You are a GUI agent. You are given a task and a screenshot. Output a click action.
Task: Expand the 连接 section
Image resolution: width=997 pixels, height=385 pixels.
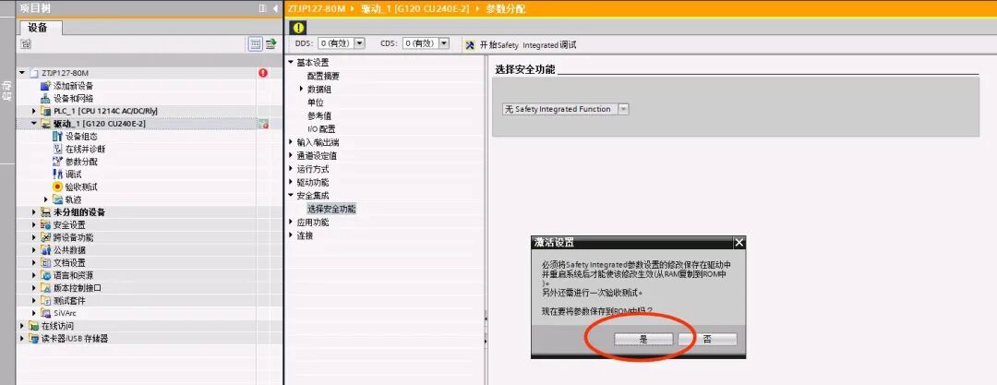291,235
